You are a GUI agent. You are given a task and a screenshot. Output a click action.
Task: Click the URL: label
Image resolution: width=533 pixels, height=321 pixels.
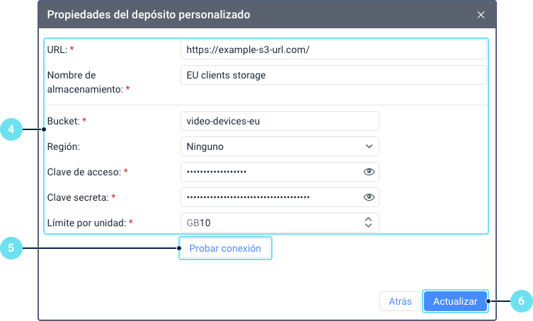point(57,49)
